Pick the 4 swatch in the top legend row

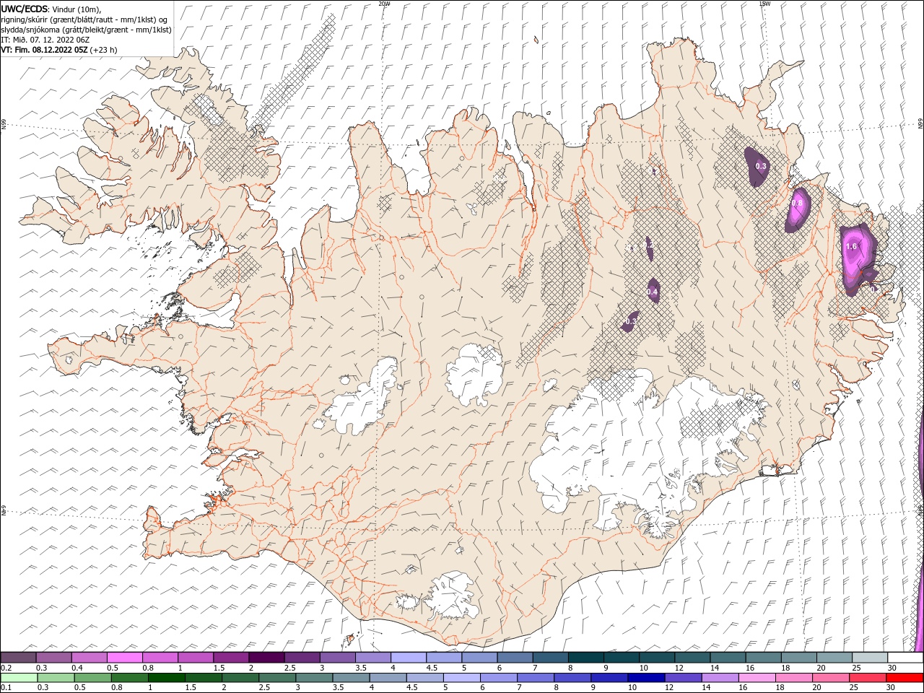click(409, 658)
